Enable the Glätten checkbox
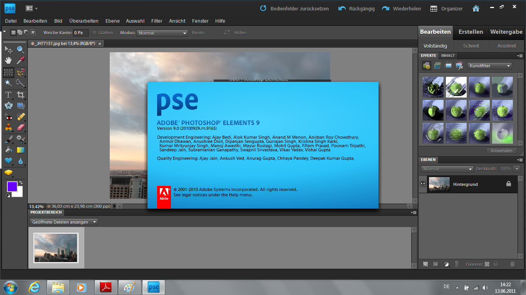The width and height of the screenshot is (526, 295). click(95, 33)
